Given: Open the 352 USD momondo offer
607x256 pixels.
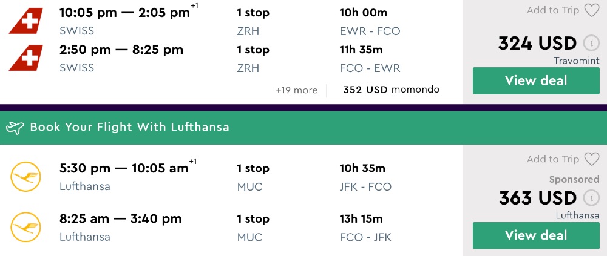Looking at the screenshot, I should 391,90.
